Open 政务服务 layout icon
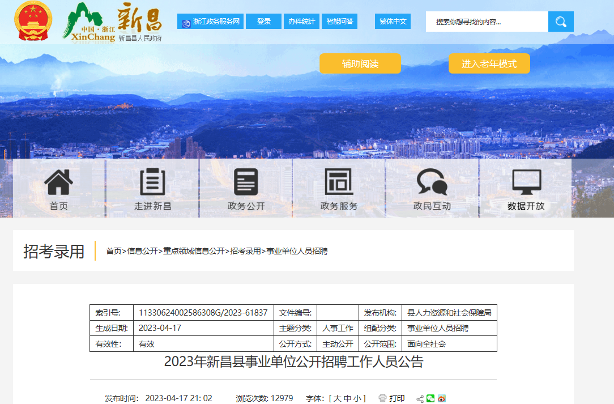This screenshot has width=614, height=404. (339, 182)
